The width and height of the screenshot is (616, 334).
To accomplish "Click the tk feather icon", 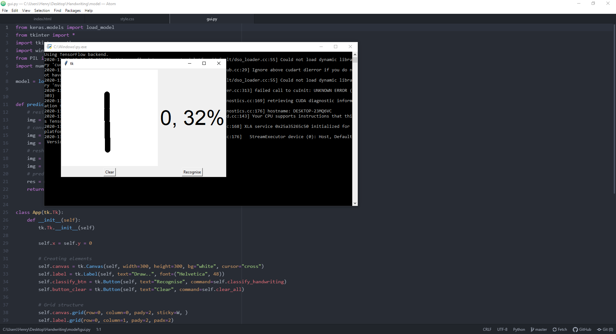I will pos(66,64).
